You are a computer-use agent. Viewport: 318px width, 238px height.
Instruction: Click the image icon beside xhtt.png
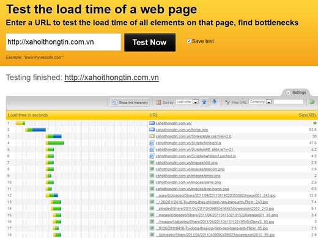click(152, 162)
